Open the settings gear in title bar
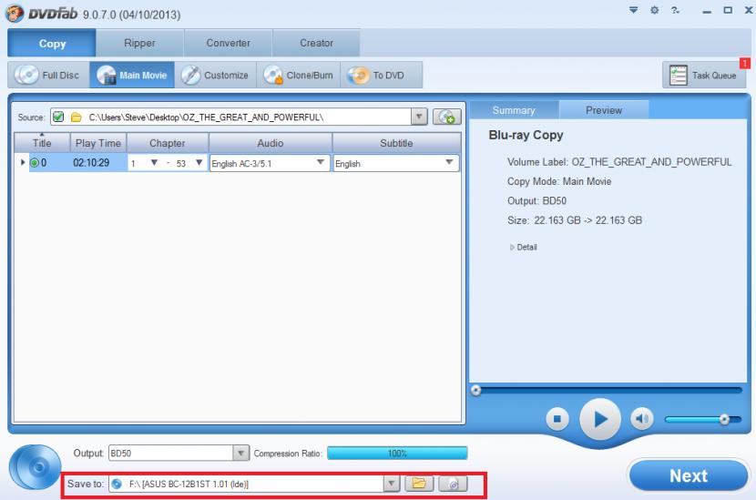Viewport: 756px width, 500px height. tap(654, 10)
